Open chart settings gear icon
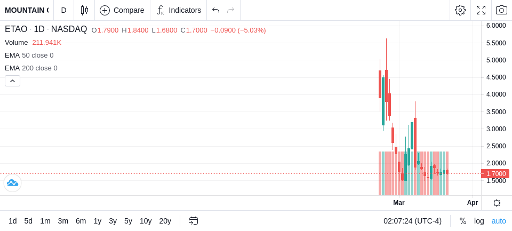 460,10
